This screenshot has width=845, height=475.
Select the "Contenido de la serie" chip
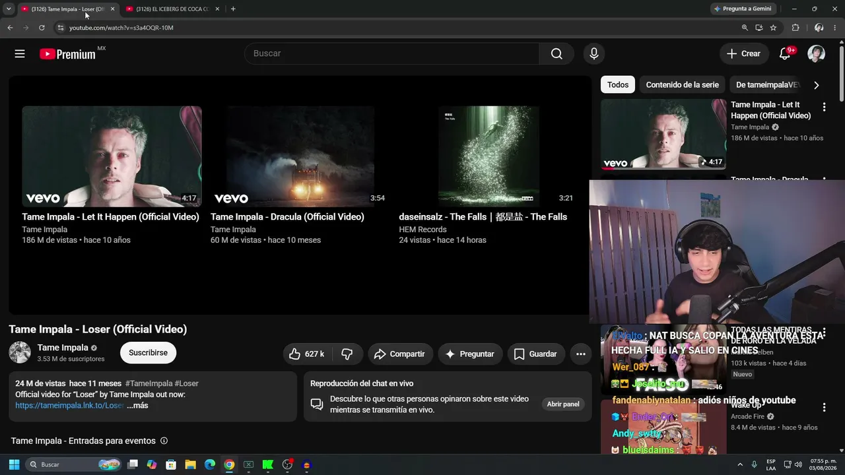(682, 85)
